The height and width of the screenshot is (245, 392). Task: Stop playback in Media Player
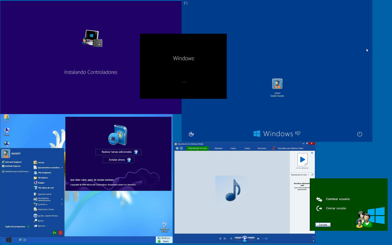[231, 239]
